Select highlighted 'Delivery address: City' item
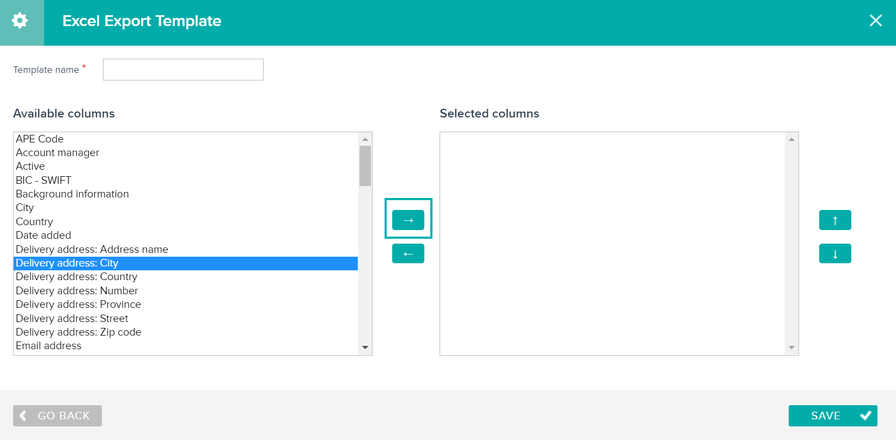 [x=186, y=263]
